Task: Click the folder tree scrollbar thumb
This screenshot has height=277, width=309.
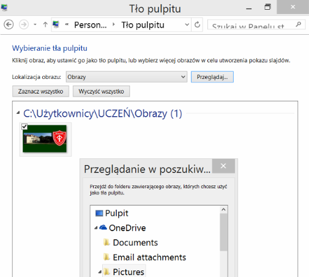Action: (x=223, y=232)
